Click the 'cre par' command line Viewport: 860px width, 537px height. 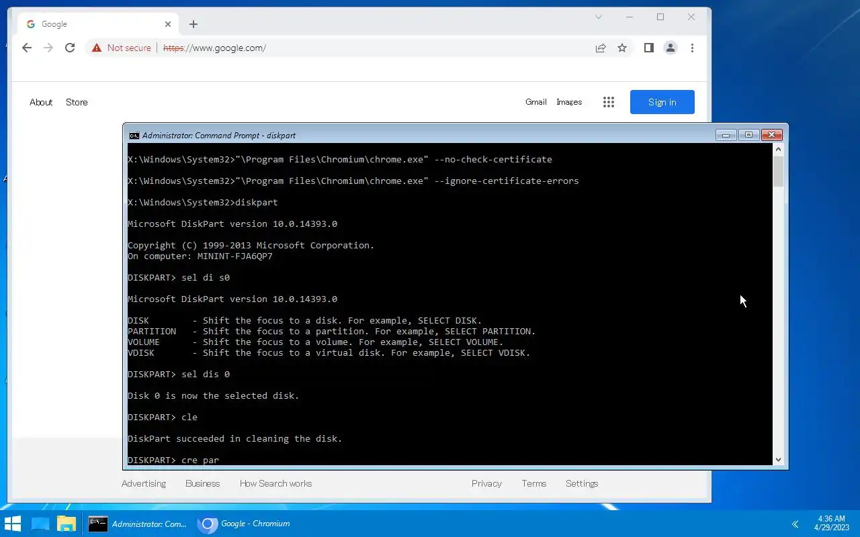click(x=173, y=460)
